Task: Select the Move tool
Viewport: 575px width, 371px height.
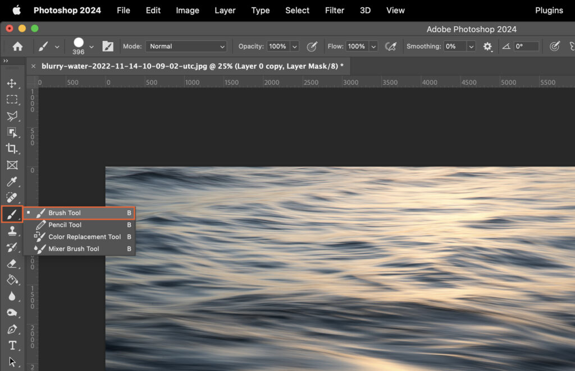Action: pyautogui.click(x=13, y=83)
